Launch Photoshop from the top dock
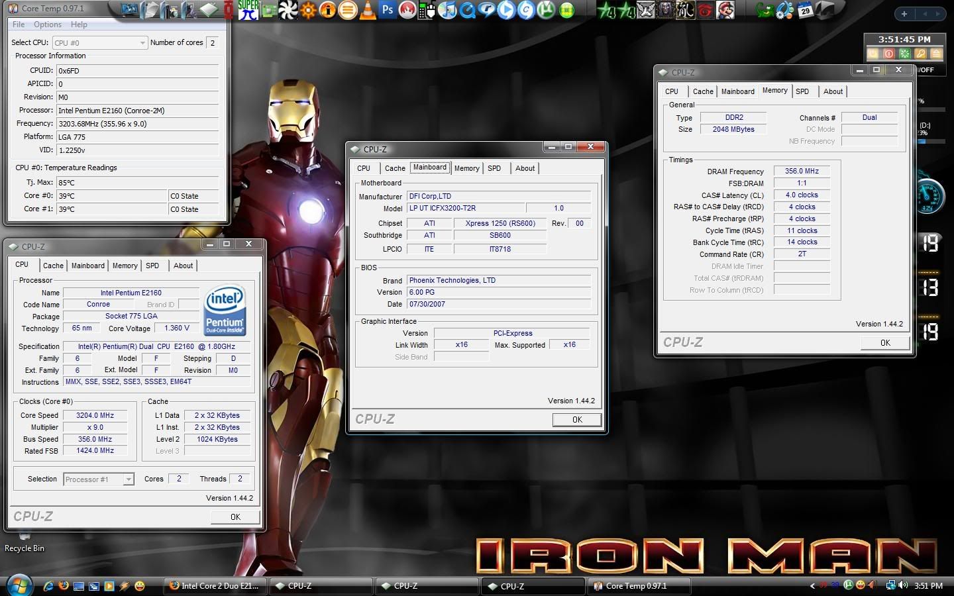 click(388, 10)
